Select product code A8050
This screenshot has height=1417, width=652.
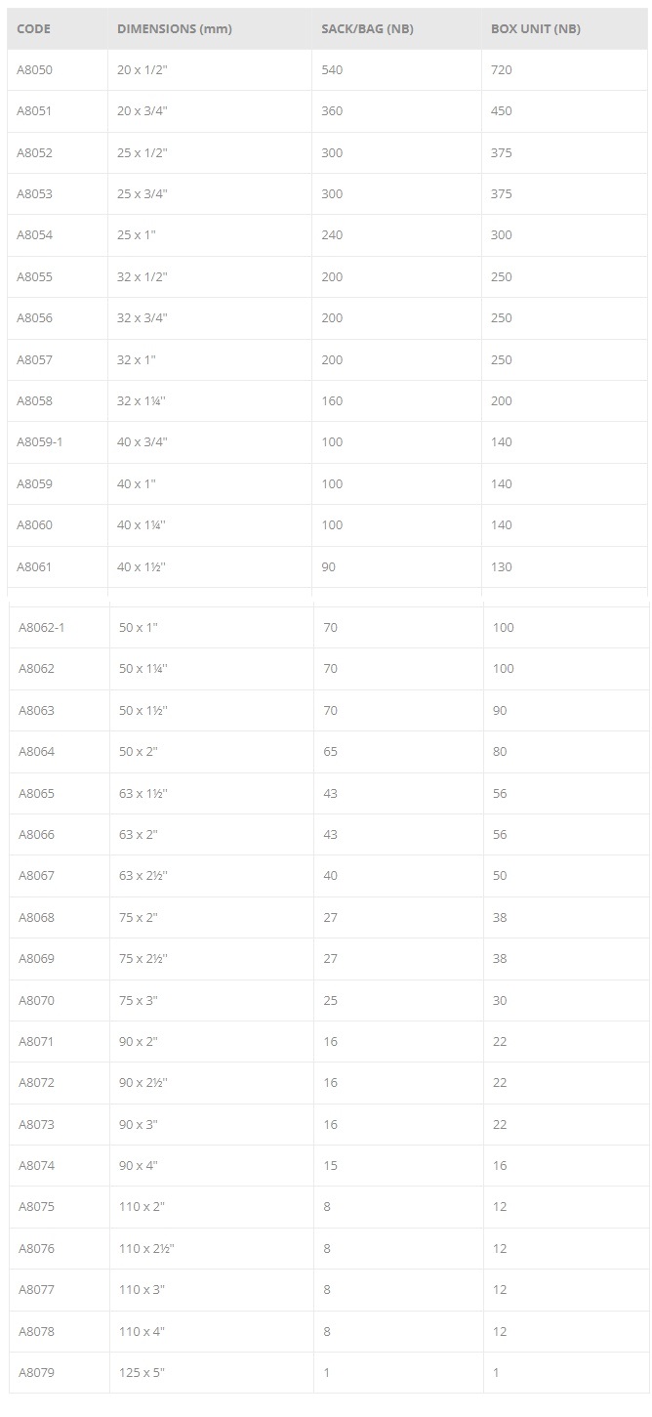(34, 70)
